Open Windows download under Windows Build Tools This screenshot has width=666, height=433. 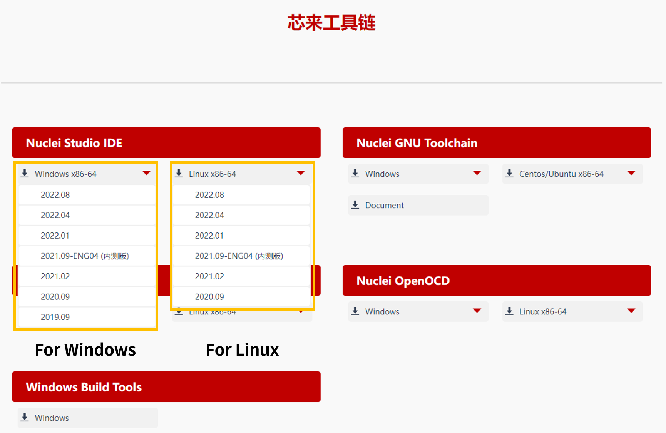point(88,418)
